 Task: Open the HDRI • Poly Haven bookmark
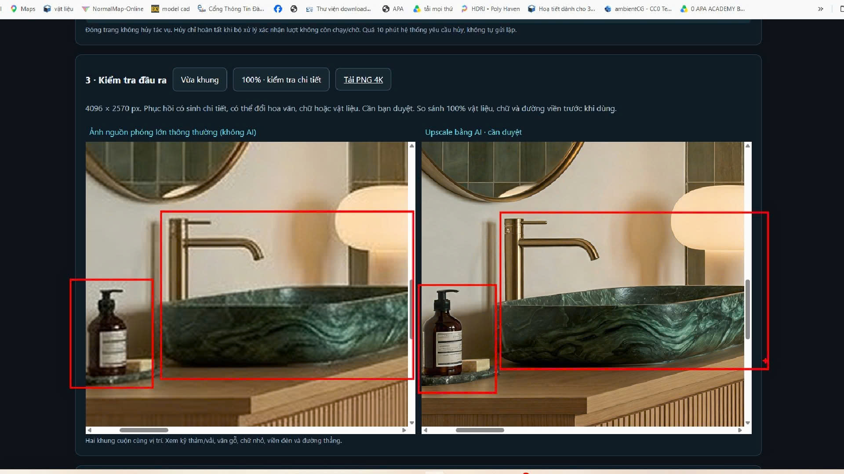tap(490, 9)
